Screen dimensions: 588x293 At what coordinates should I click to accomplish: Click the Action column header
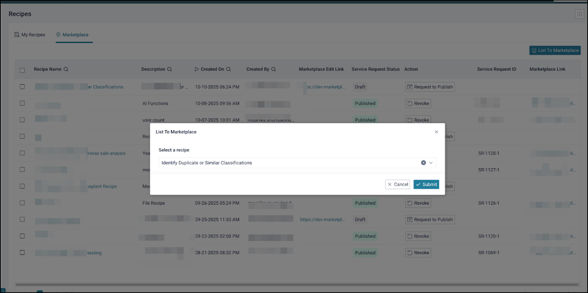(x=411, y=69)
